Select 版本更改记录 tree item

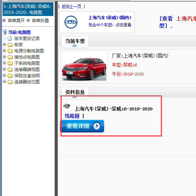point(27,38)
